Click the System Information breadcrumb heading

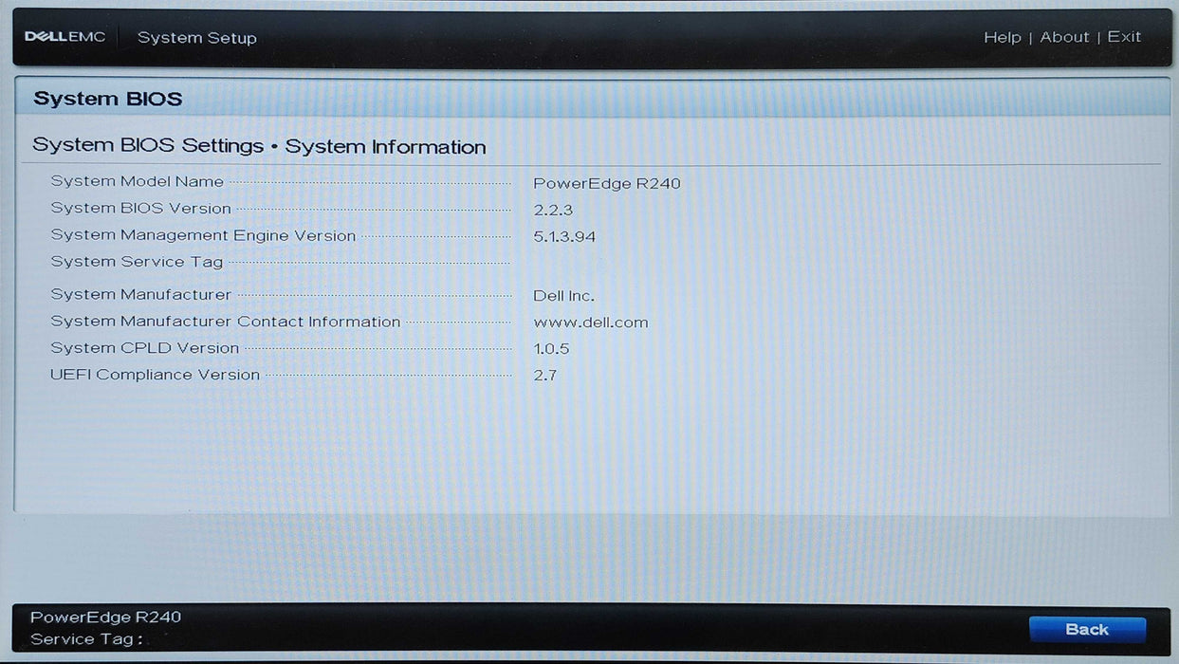point(385,147)
